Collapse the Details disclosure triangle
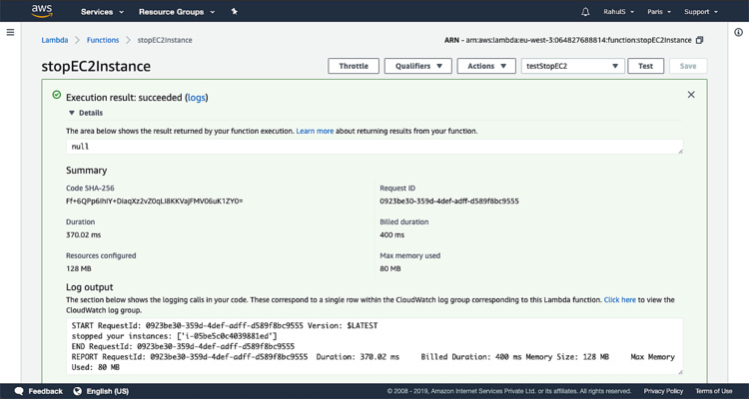749x399 pixels. (72, 113)
